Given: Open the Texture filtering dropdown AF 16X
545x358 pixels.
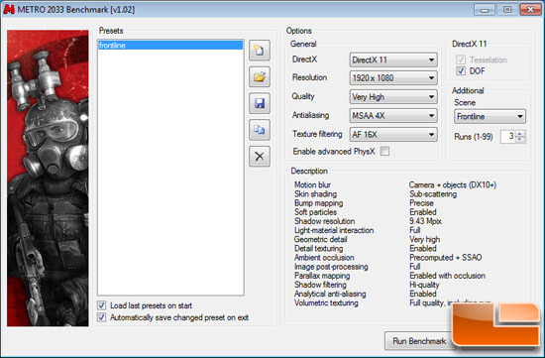Looking at the screenshot, I should 393,134.
